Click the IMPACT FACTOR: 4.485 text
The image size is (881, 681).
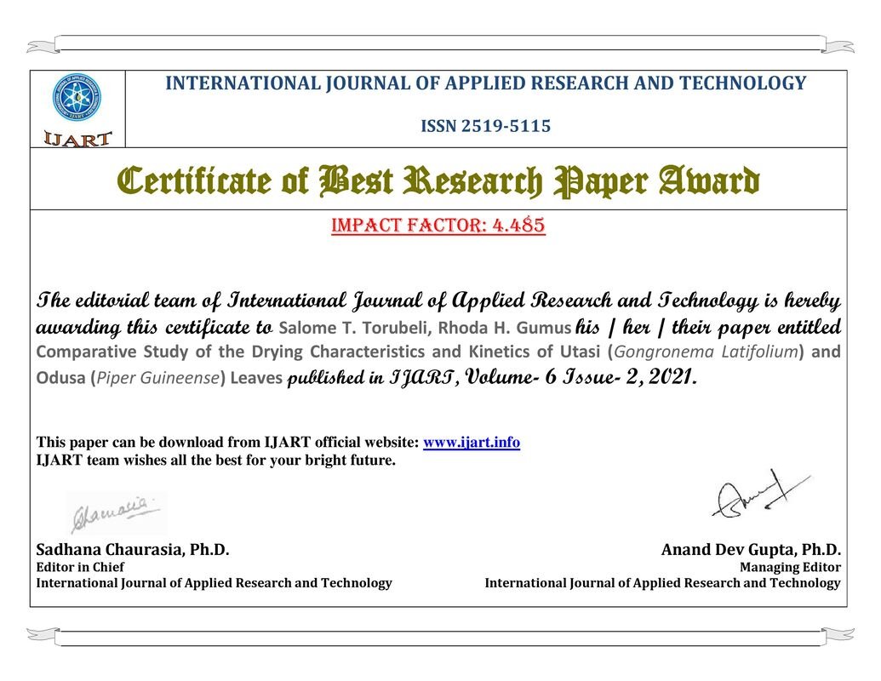(x=438, y=225)
